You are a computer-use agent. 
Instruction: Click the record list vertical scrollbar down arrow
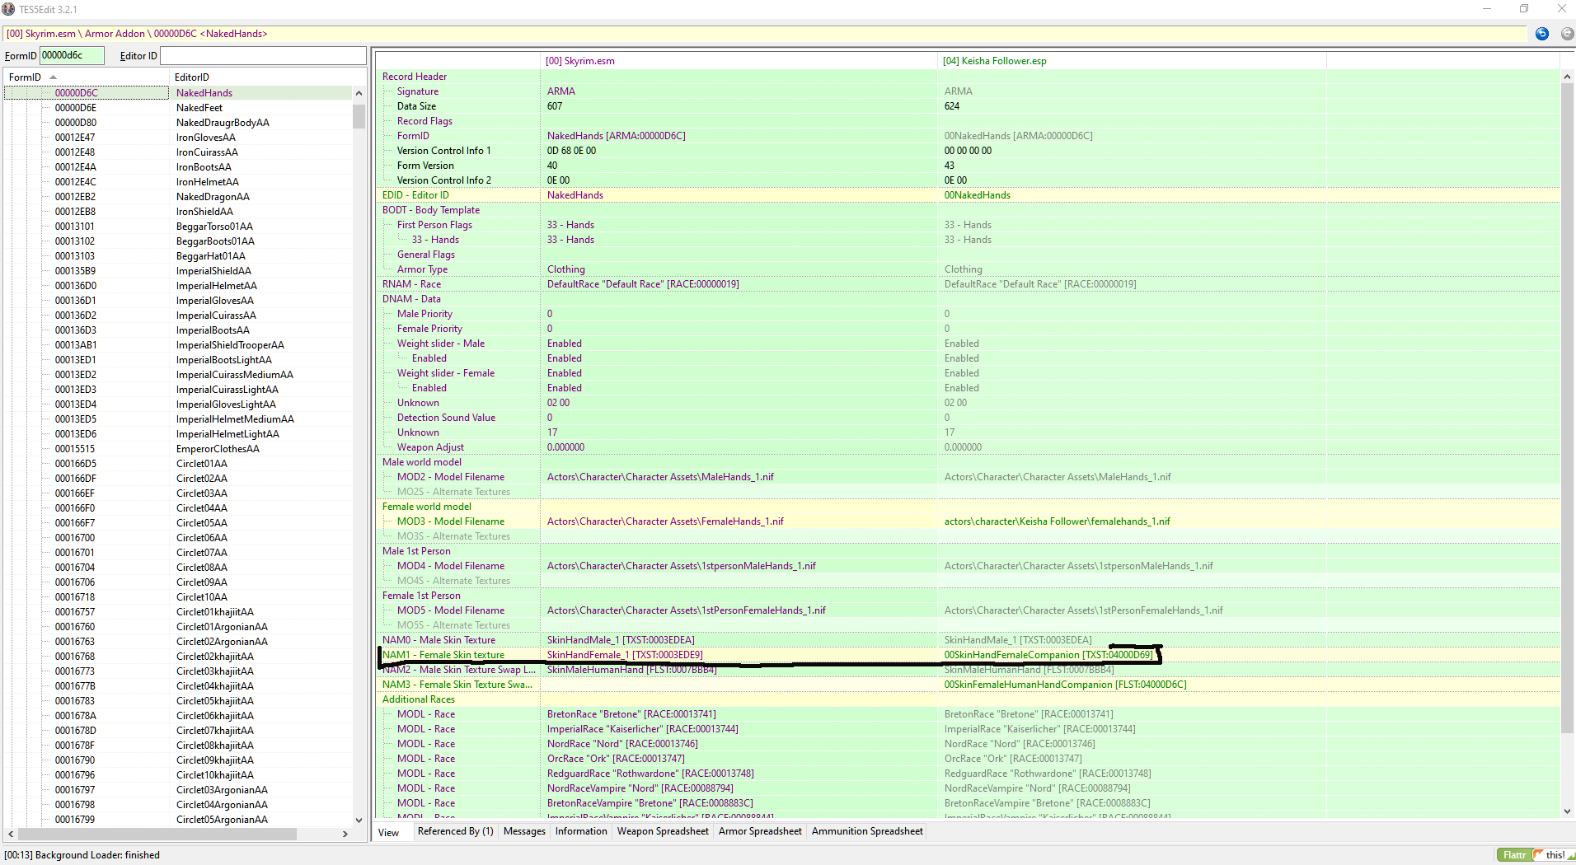pyautogui.click(x=359, y=820)
